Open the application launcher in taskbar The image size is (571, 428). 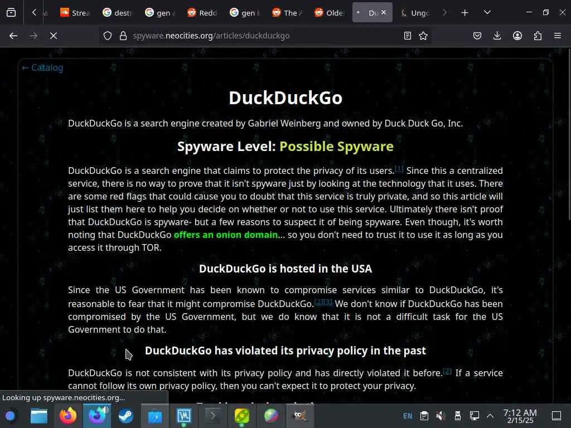(10, 416)
